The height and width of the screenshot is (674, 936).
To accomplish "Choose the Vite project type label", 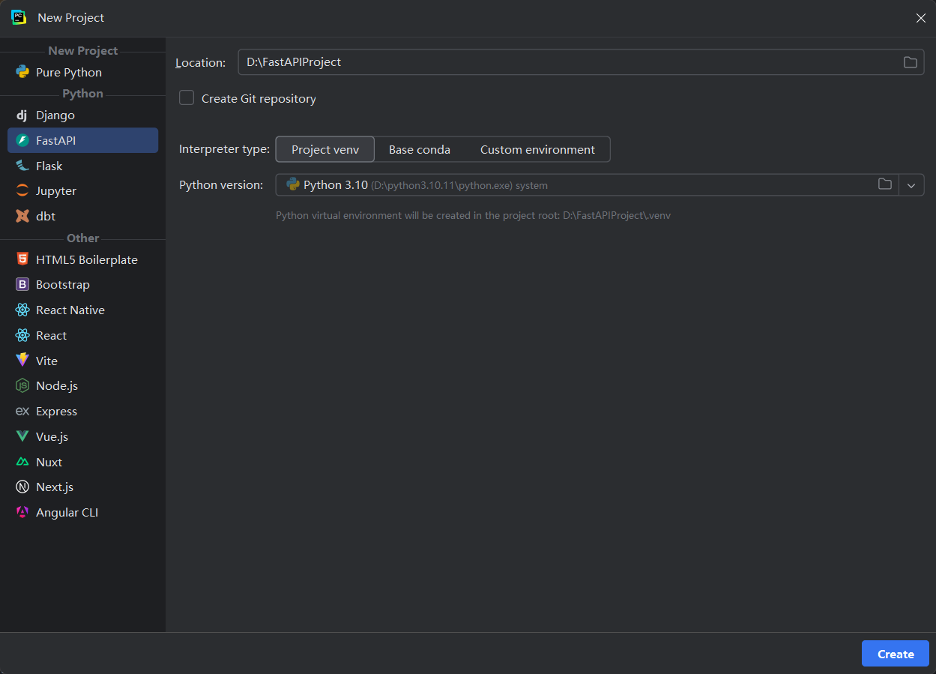I will pyautogui.click(x=46, y=361).
